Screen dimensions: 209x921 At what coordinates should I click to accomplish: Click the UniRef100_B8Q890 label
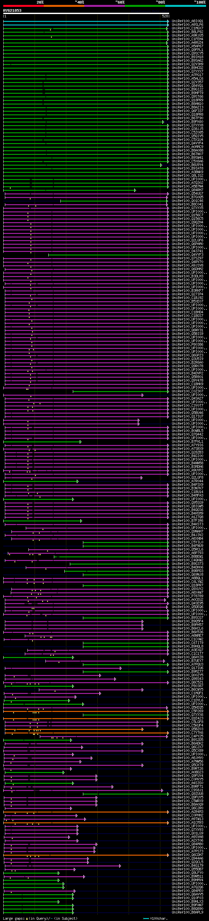tap(187, 909)
